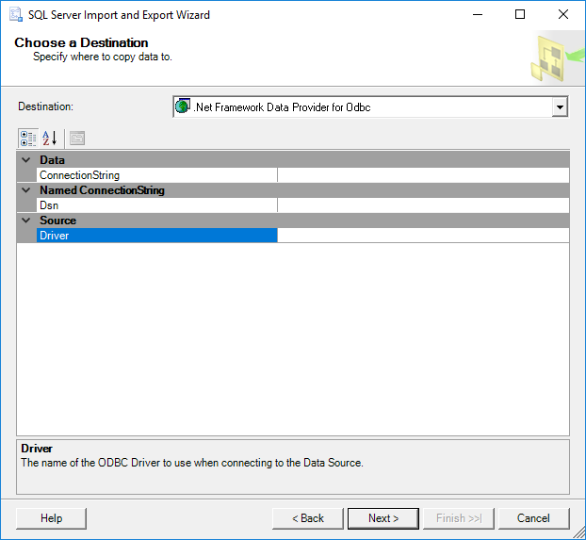Screen dimensions: 586x540
Task: Click the Driver value field
Action: coord(423,236)
